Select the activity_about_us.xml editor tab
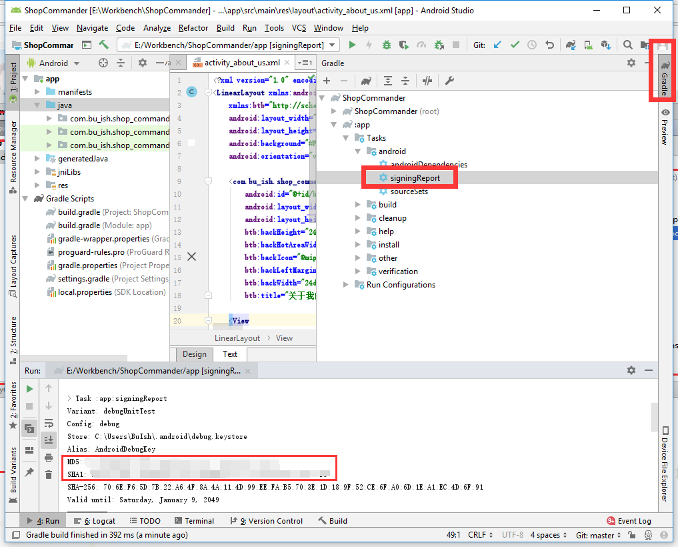The image size is (678, 547). click(x=242, y=63)
